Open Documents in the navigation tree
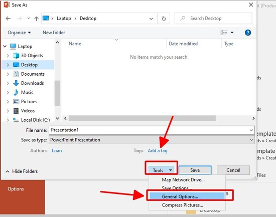This screenshot has height=217, width=276. [33, 74]
